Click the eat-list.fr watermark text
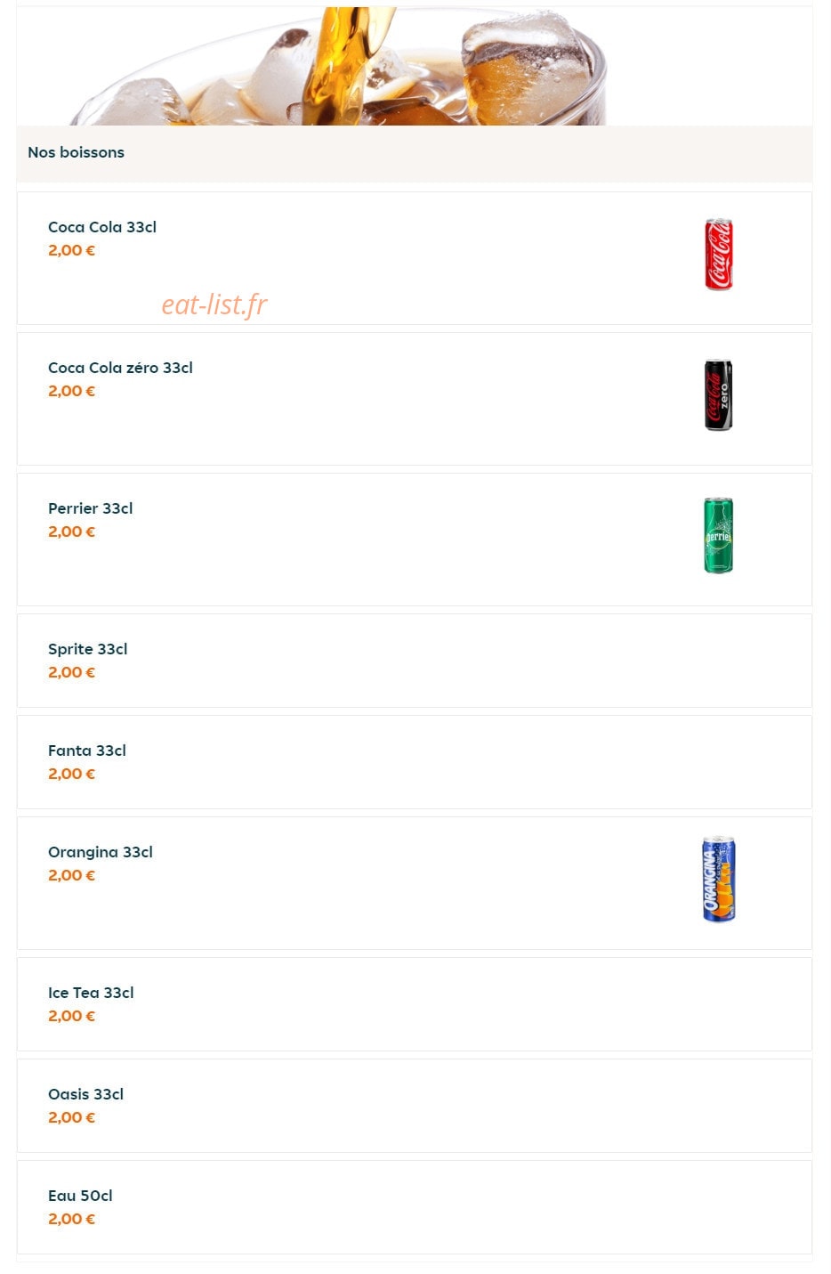Screen dimensions: 831x1274 point(214,304)
